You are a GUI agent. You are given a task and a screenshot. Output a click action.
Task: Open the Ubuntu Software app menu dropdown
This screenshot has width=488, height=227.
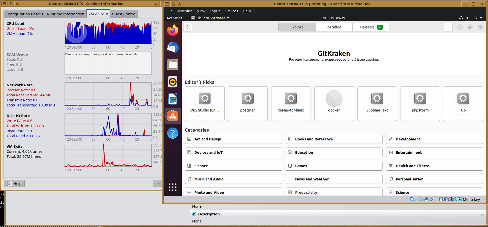click(210, 18)
